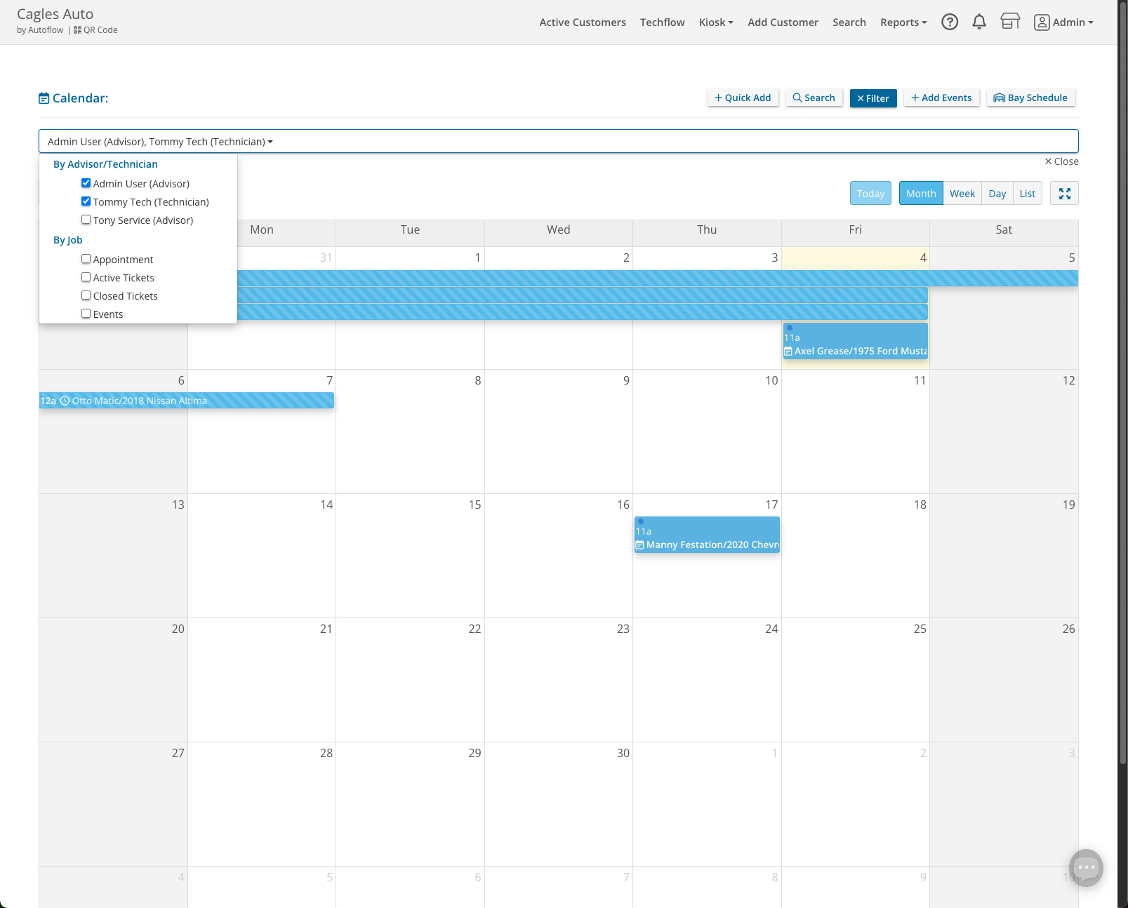
Task: Enable the Appointment job filter
Action: pyautogui.click(x=86, y=259)
